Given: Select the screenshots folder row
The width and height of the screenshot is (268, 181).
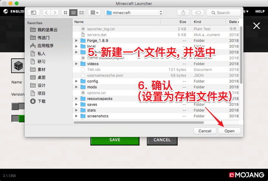Looking at the screenshot, I should click(156, 116).
